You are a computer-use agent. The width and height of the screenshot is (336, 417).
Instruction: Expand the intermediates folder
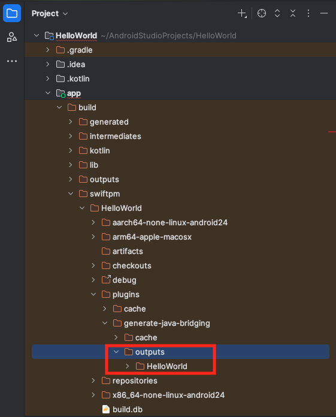[x=71, y=136]
